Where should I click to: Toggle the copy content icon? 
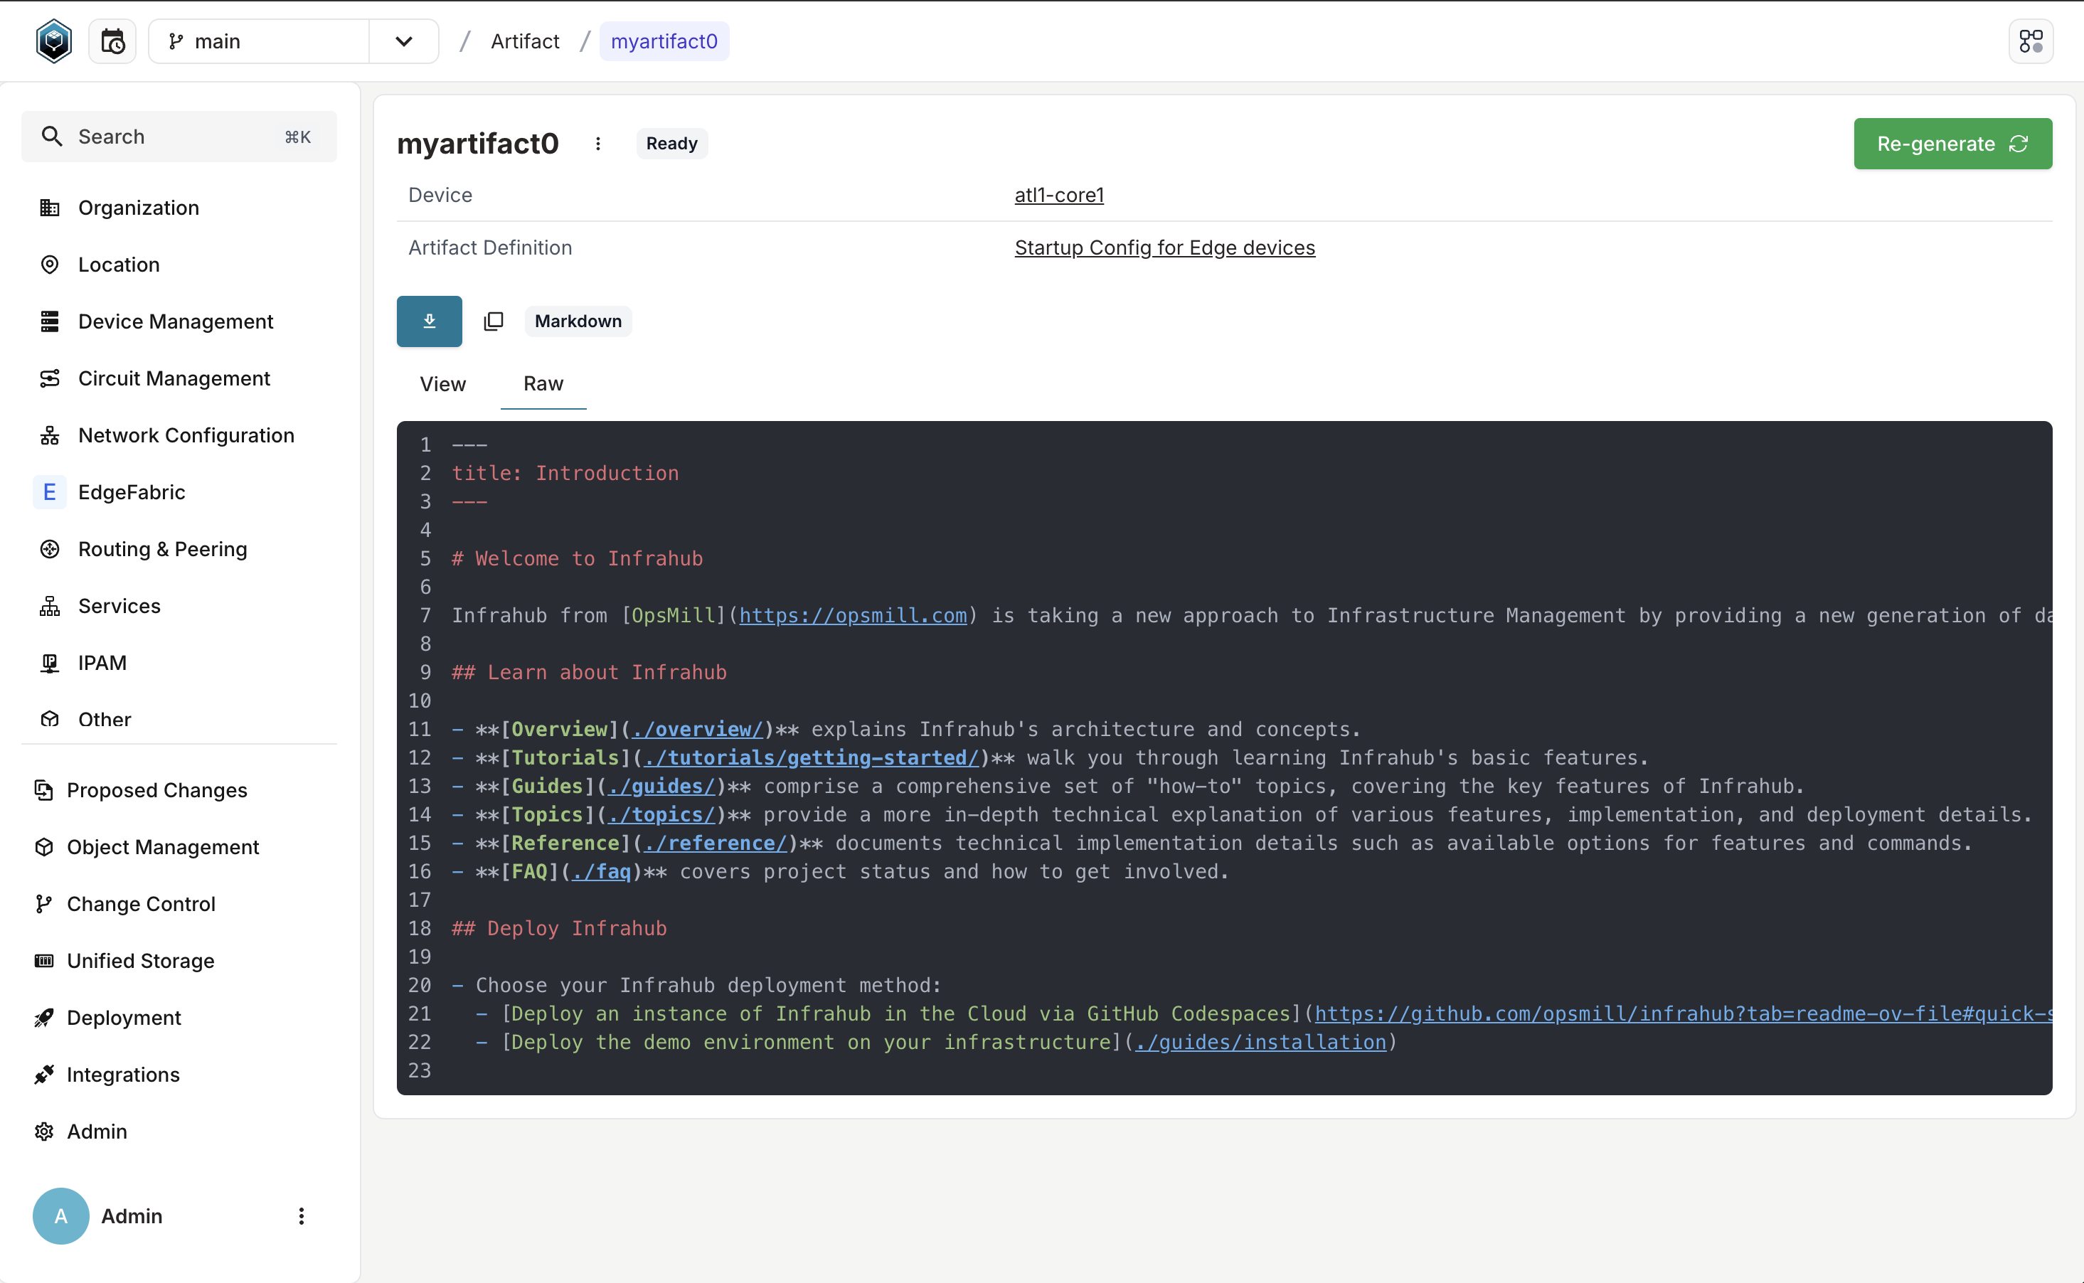496,321
